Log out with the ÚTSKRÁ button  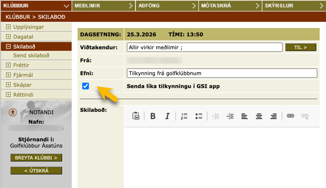(x=36, y=171)
